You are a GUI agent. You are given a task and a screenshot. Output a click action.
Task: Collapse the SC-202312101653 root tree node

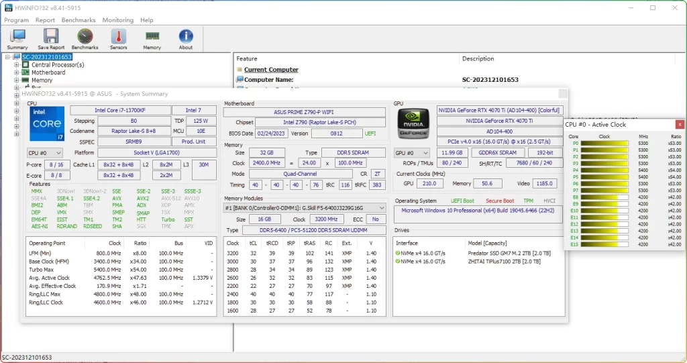[7, 57]
